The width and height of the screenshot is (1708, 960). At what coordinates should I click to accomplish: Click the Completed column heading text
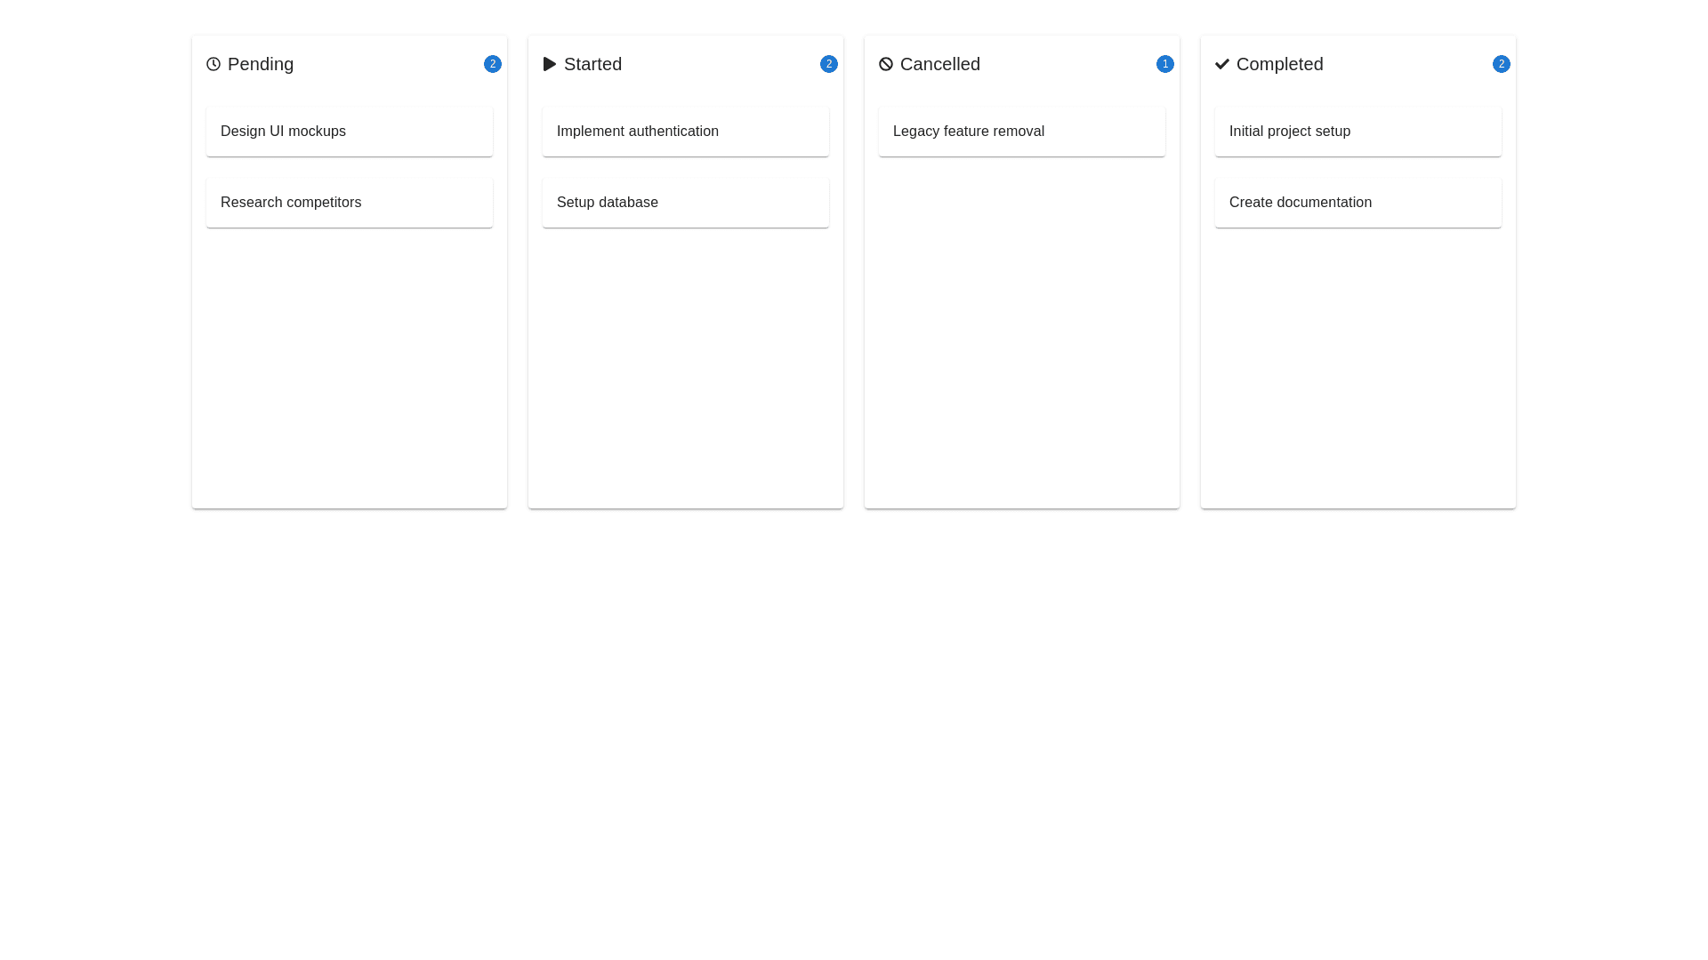(x=1279, y=64)
